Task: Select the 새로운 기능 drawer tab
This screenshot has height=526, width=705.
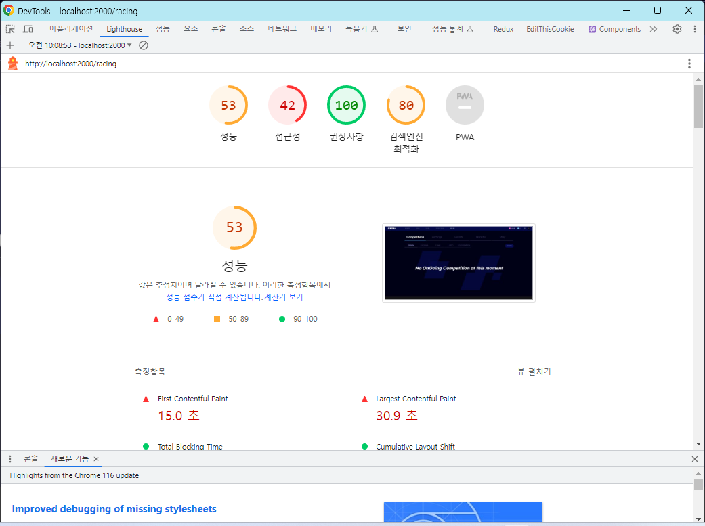Action: [70, 459]
